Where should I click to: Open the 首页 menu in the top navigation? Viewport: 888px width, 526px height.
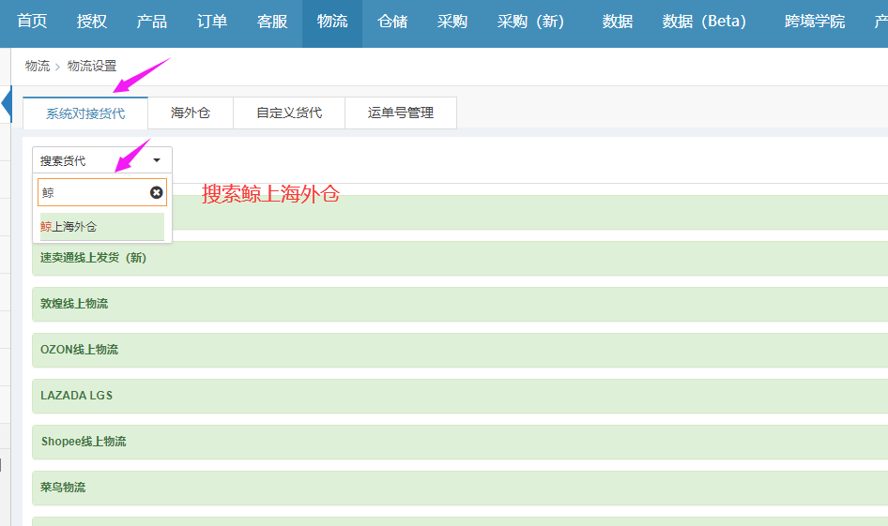pyautogui.click(x=32, y=22)
